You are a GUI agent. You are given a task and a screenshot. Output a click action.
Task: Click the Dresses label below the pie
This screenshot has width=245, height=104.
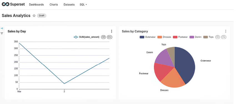pos(164,90)
